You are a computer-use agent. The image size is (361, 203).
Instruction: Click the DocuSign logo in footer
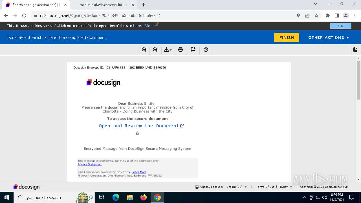click(x=27, y=187)
